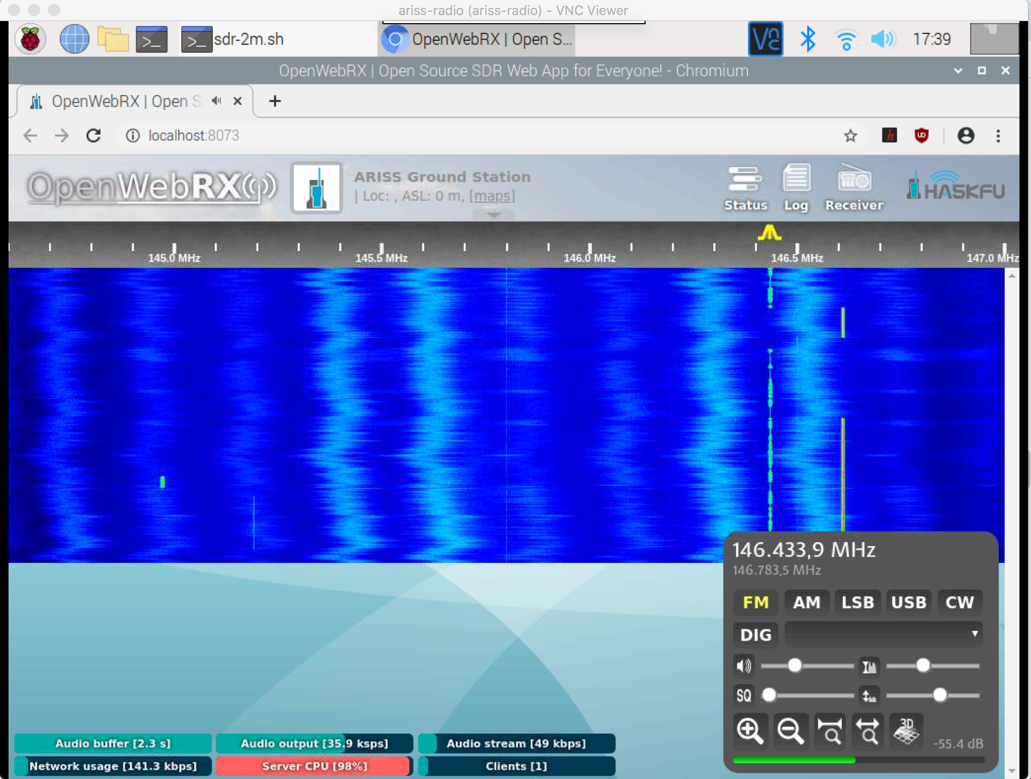Open the file manager folder icon

tap(113, 39)
